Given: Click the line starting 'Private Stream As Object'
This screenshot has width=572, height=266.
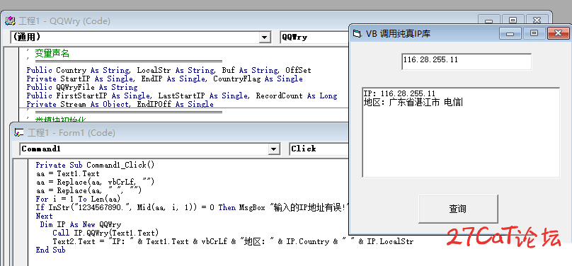Looking at the screenshot, I should coord(120,104).
